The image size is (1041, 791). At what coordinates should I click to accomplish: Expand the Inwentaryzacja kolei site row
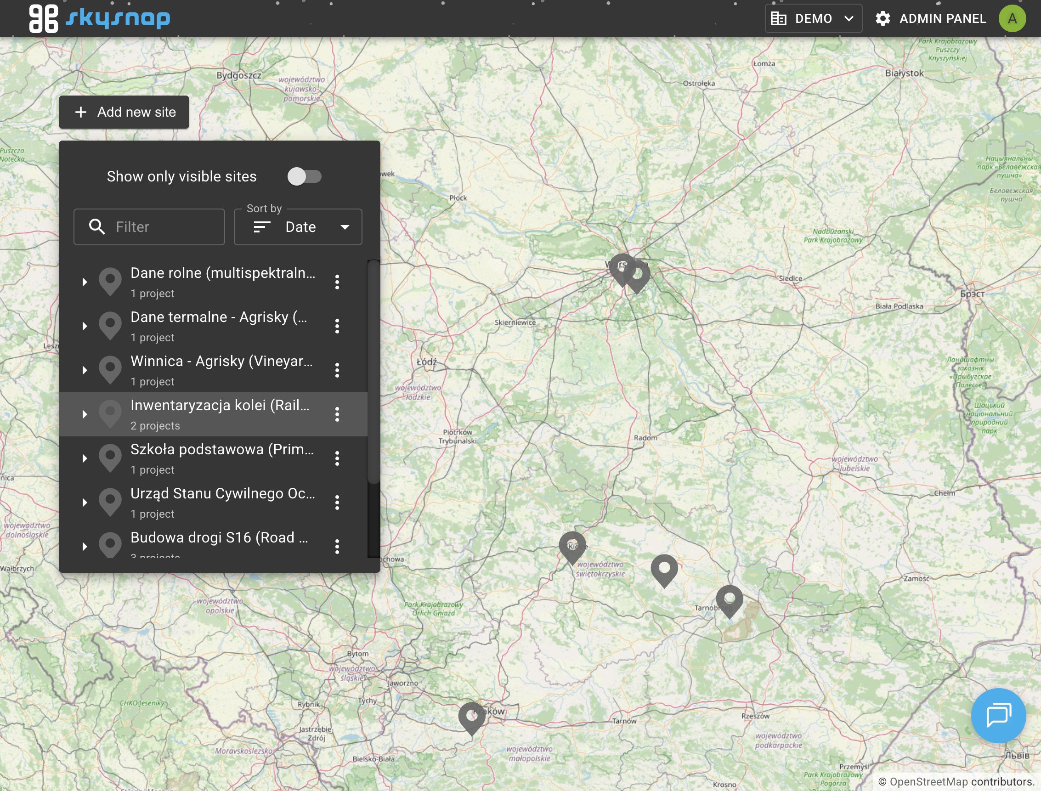coord(85,414)
